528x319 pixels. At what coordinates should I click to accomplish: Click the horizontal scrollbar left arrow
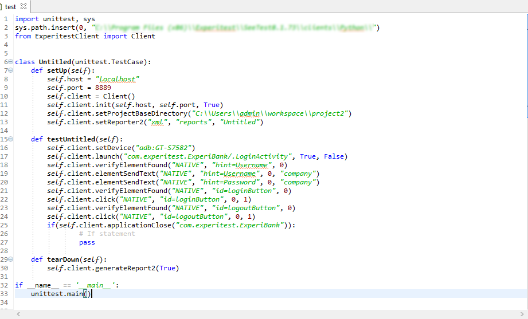pos(18,314)
